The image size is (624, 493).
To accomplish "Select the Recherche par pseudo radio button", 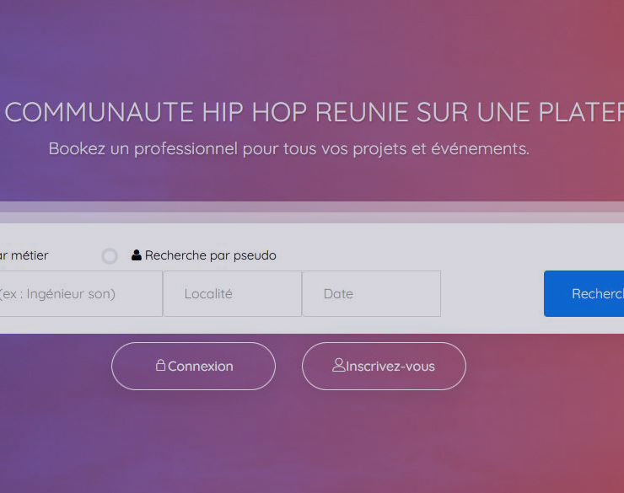I will (110, 256).
